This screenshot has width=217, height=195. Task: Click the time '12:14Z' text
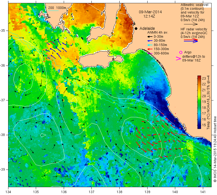coord(149,16)
